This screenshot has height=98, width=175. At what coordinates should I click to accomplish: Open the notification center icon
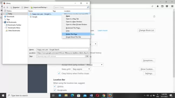click(171, 95)
